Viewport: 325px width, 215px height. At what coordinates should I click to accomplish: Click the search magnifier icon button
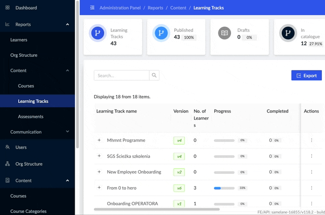pyautogui.click(x=154, y=76)
